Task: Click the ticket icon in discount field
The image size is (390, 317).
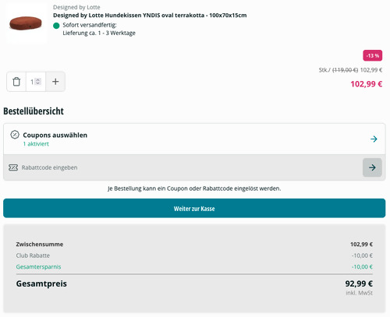Action: coord(13,167)
